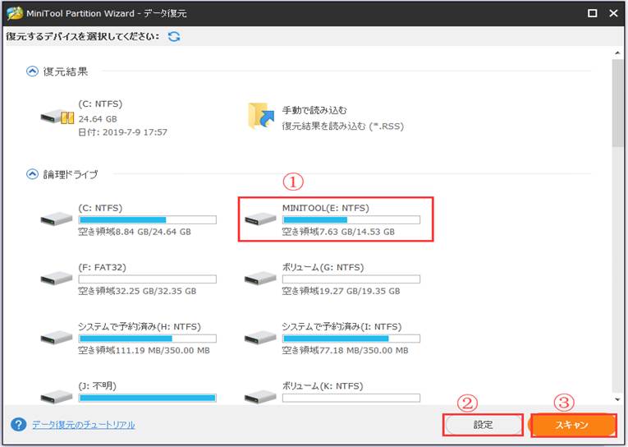
Task: Start scan with the スキャン button
Action: tap(572, 425)
